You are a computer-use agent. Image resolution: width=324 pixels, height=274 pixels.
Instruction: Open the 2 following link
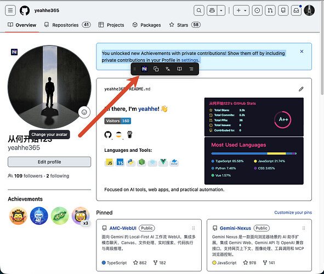[x=58, y=176]
